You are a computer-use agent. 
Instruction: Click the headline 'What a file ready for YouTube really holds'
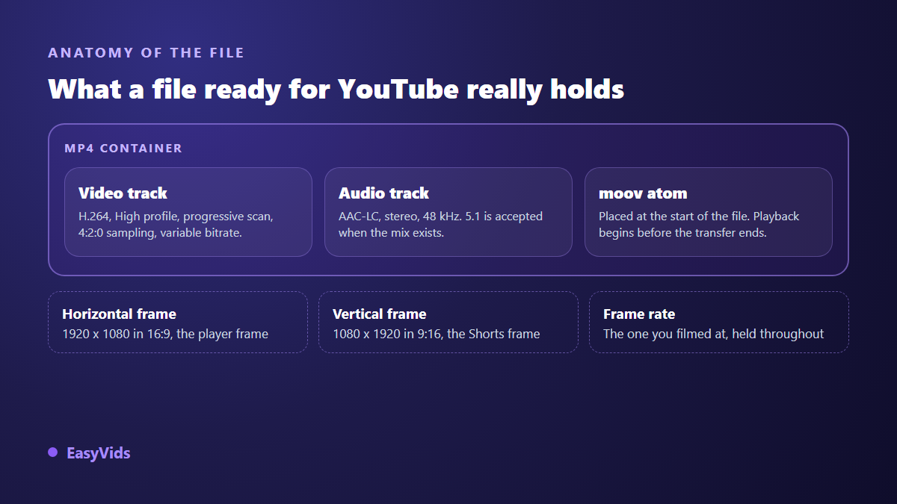click(x=336, y=89)
